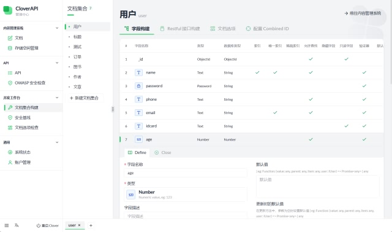Click the help badge beside 文档集合 title
Image resolution: width=392 pixels, height=232 pixels.
point(91,8)
